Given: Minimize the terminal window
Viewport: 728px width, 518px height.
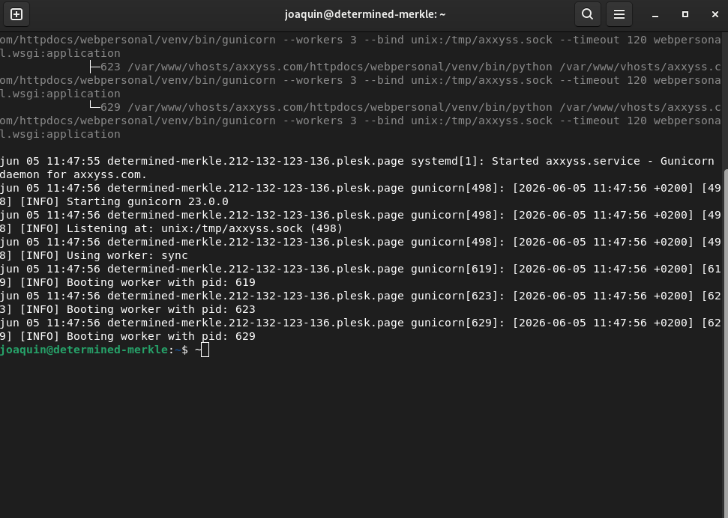Looking at the screenshot, I should click(655, 15).
